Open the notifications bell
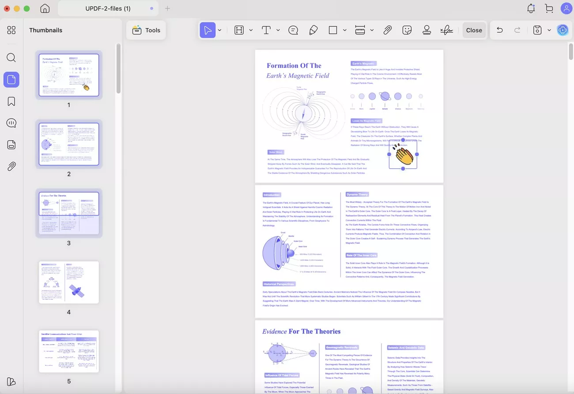This screenshot has height=394, width=574. pyautogui.click(x=531, y=8)
